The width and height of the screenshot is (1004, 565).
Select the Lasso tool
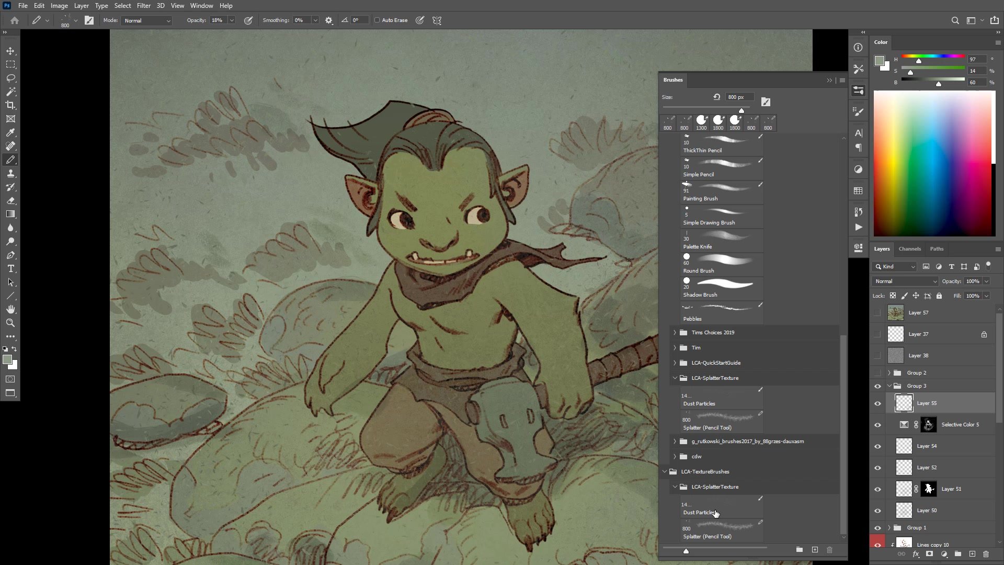click(x=10, y=78)
